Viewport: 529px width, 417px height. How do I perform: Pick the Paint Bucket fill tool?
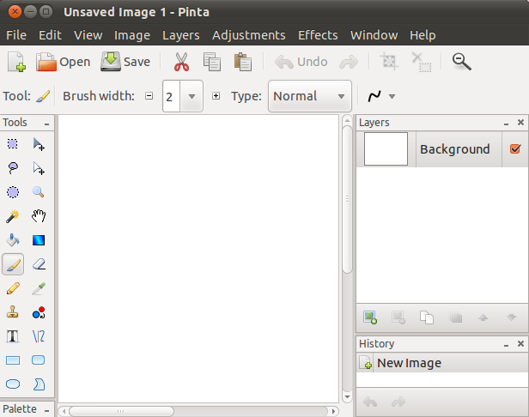click(13, 240)
